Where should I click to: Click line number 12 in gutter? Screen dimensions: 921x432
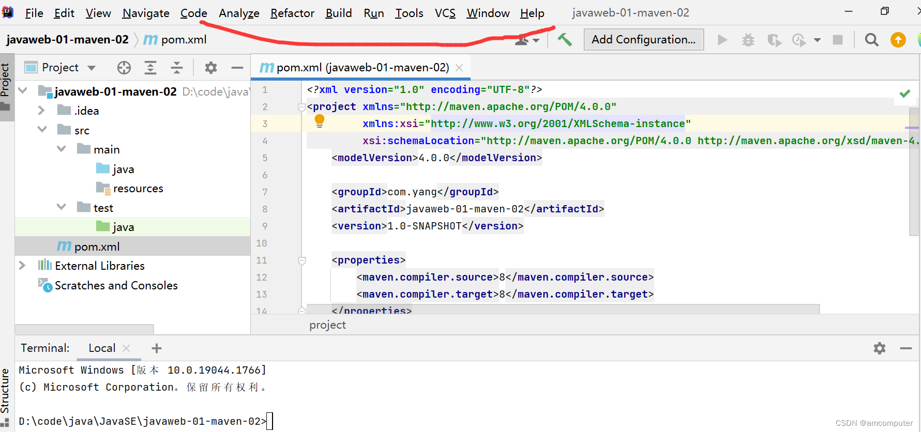coord(262,277)
